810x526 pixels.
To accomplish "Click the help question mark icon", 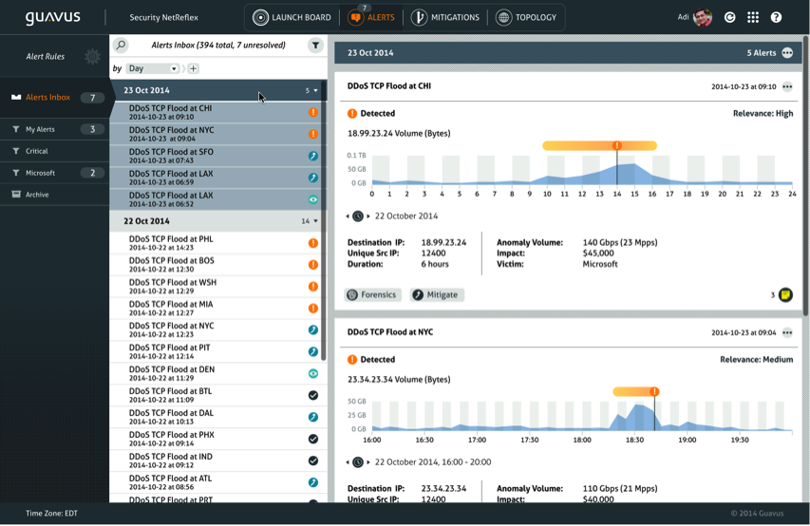I will point(776,17).
